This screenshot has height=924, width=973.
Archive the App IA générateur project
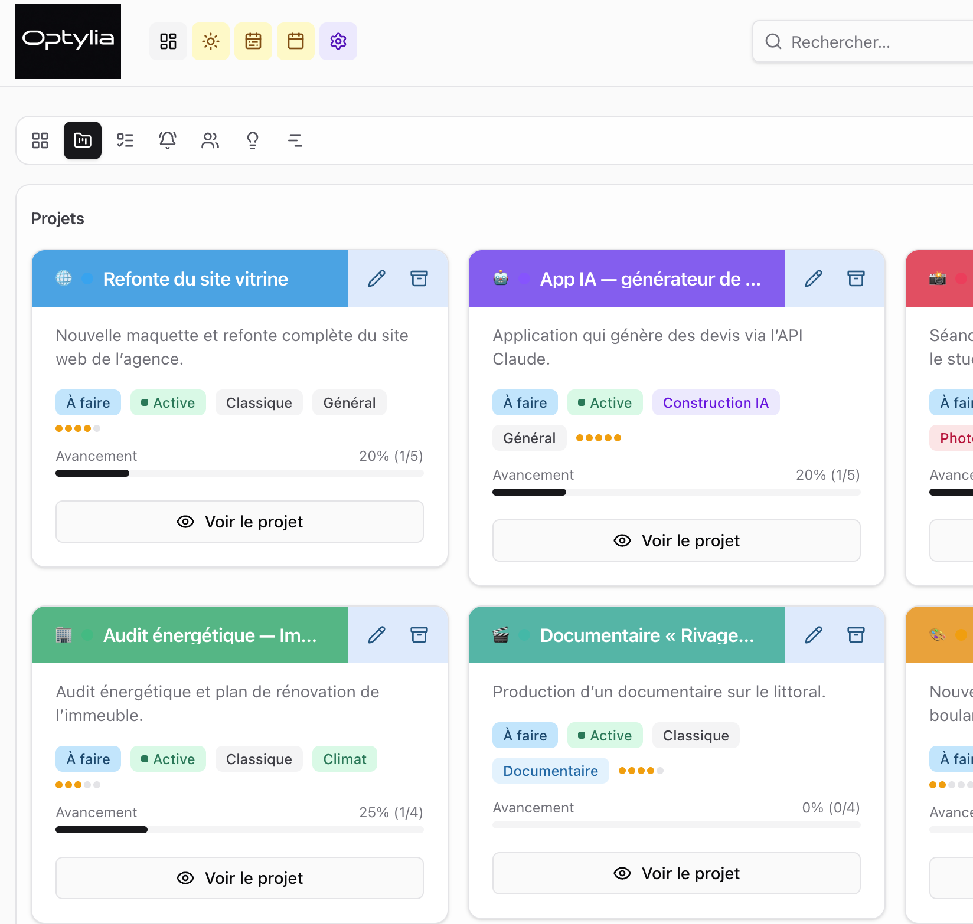[856, 278]
